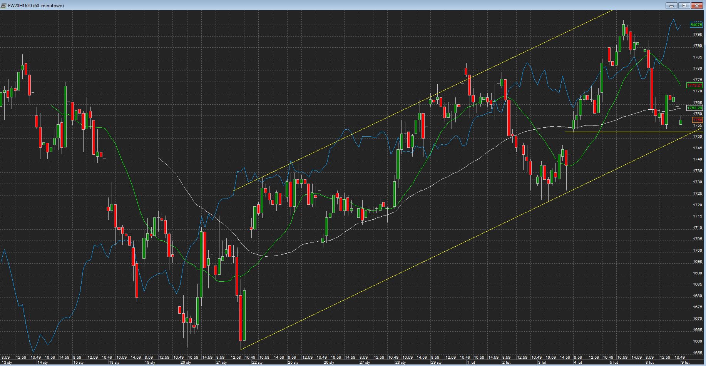Select the horizontal yellow support line
The width and height of the screenshot is (706, 366).
tap(634, 132)
